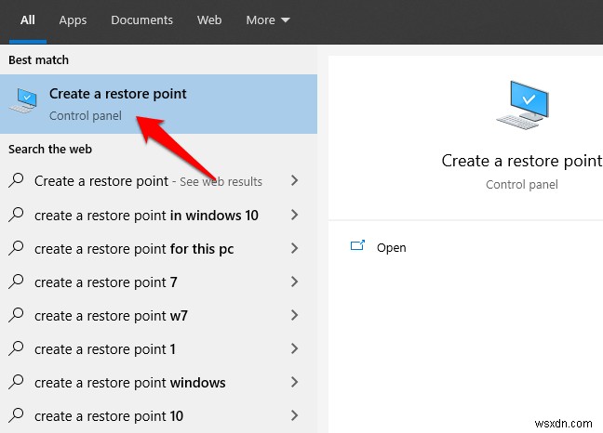
Task: Switch to the Apps tab
Action: [x=73, y=20]
